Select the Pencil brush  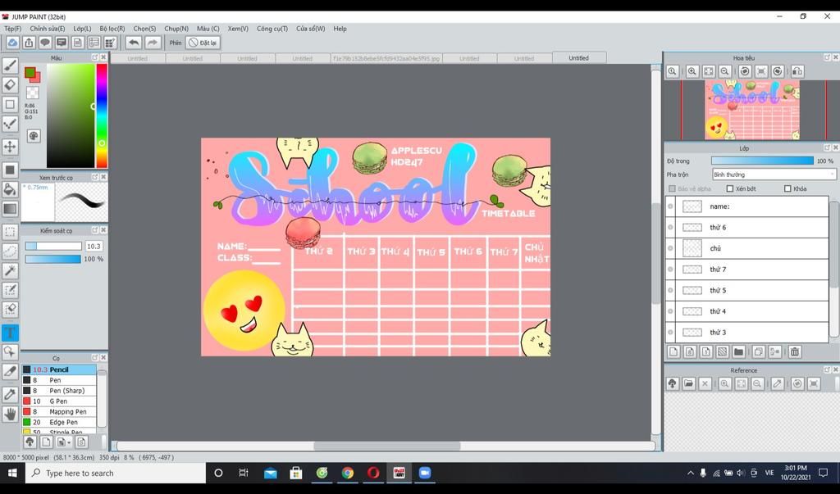click(59, 369)
